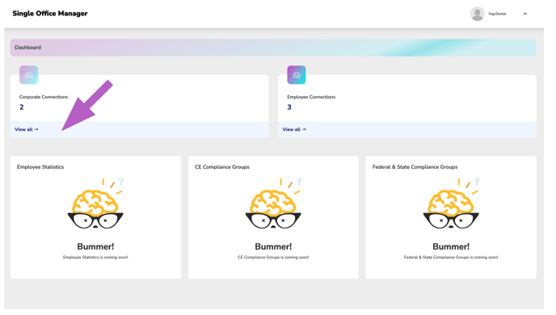The height and width of the screenshot is (315, 556).
Task: Select the Dashboard breadcrumb
Action: (x=27, y=48)
